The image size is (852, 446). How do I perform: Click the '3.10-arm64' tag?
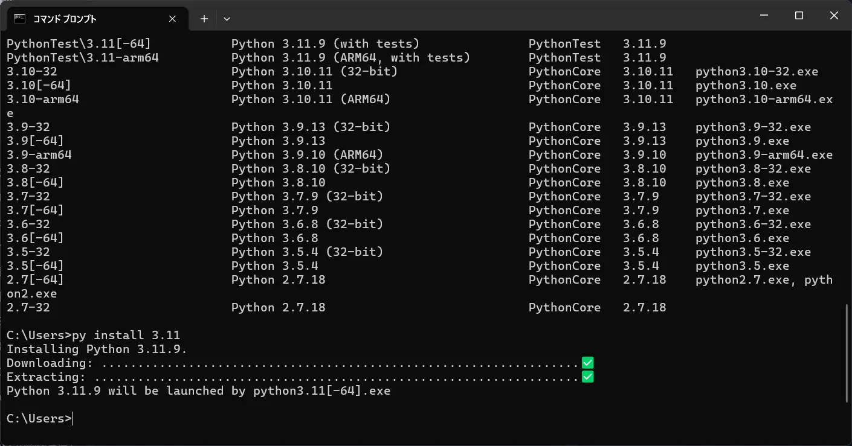coord(42,99)
